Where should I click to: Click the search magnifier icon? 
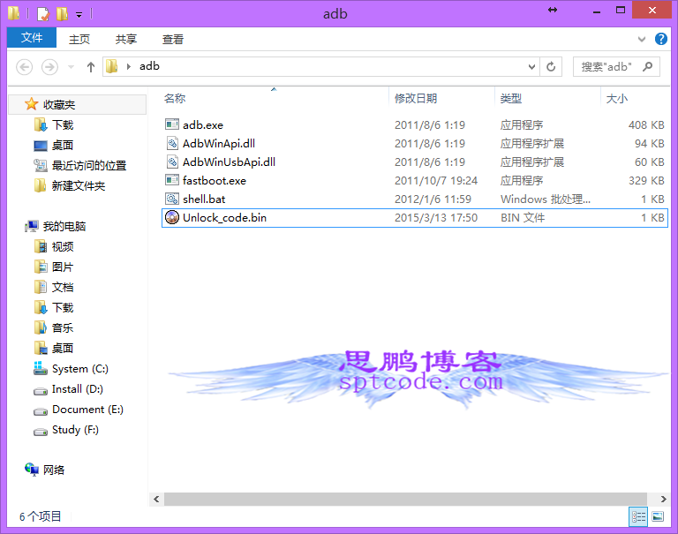pyautogui.click(x=647, y=67)
